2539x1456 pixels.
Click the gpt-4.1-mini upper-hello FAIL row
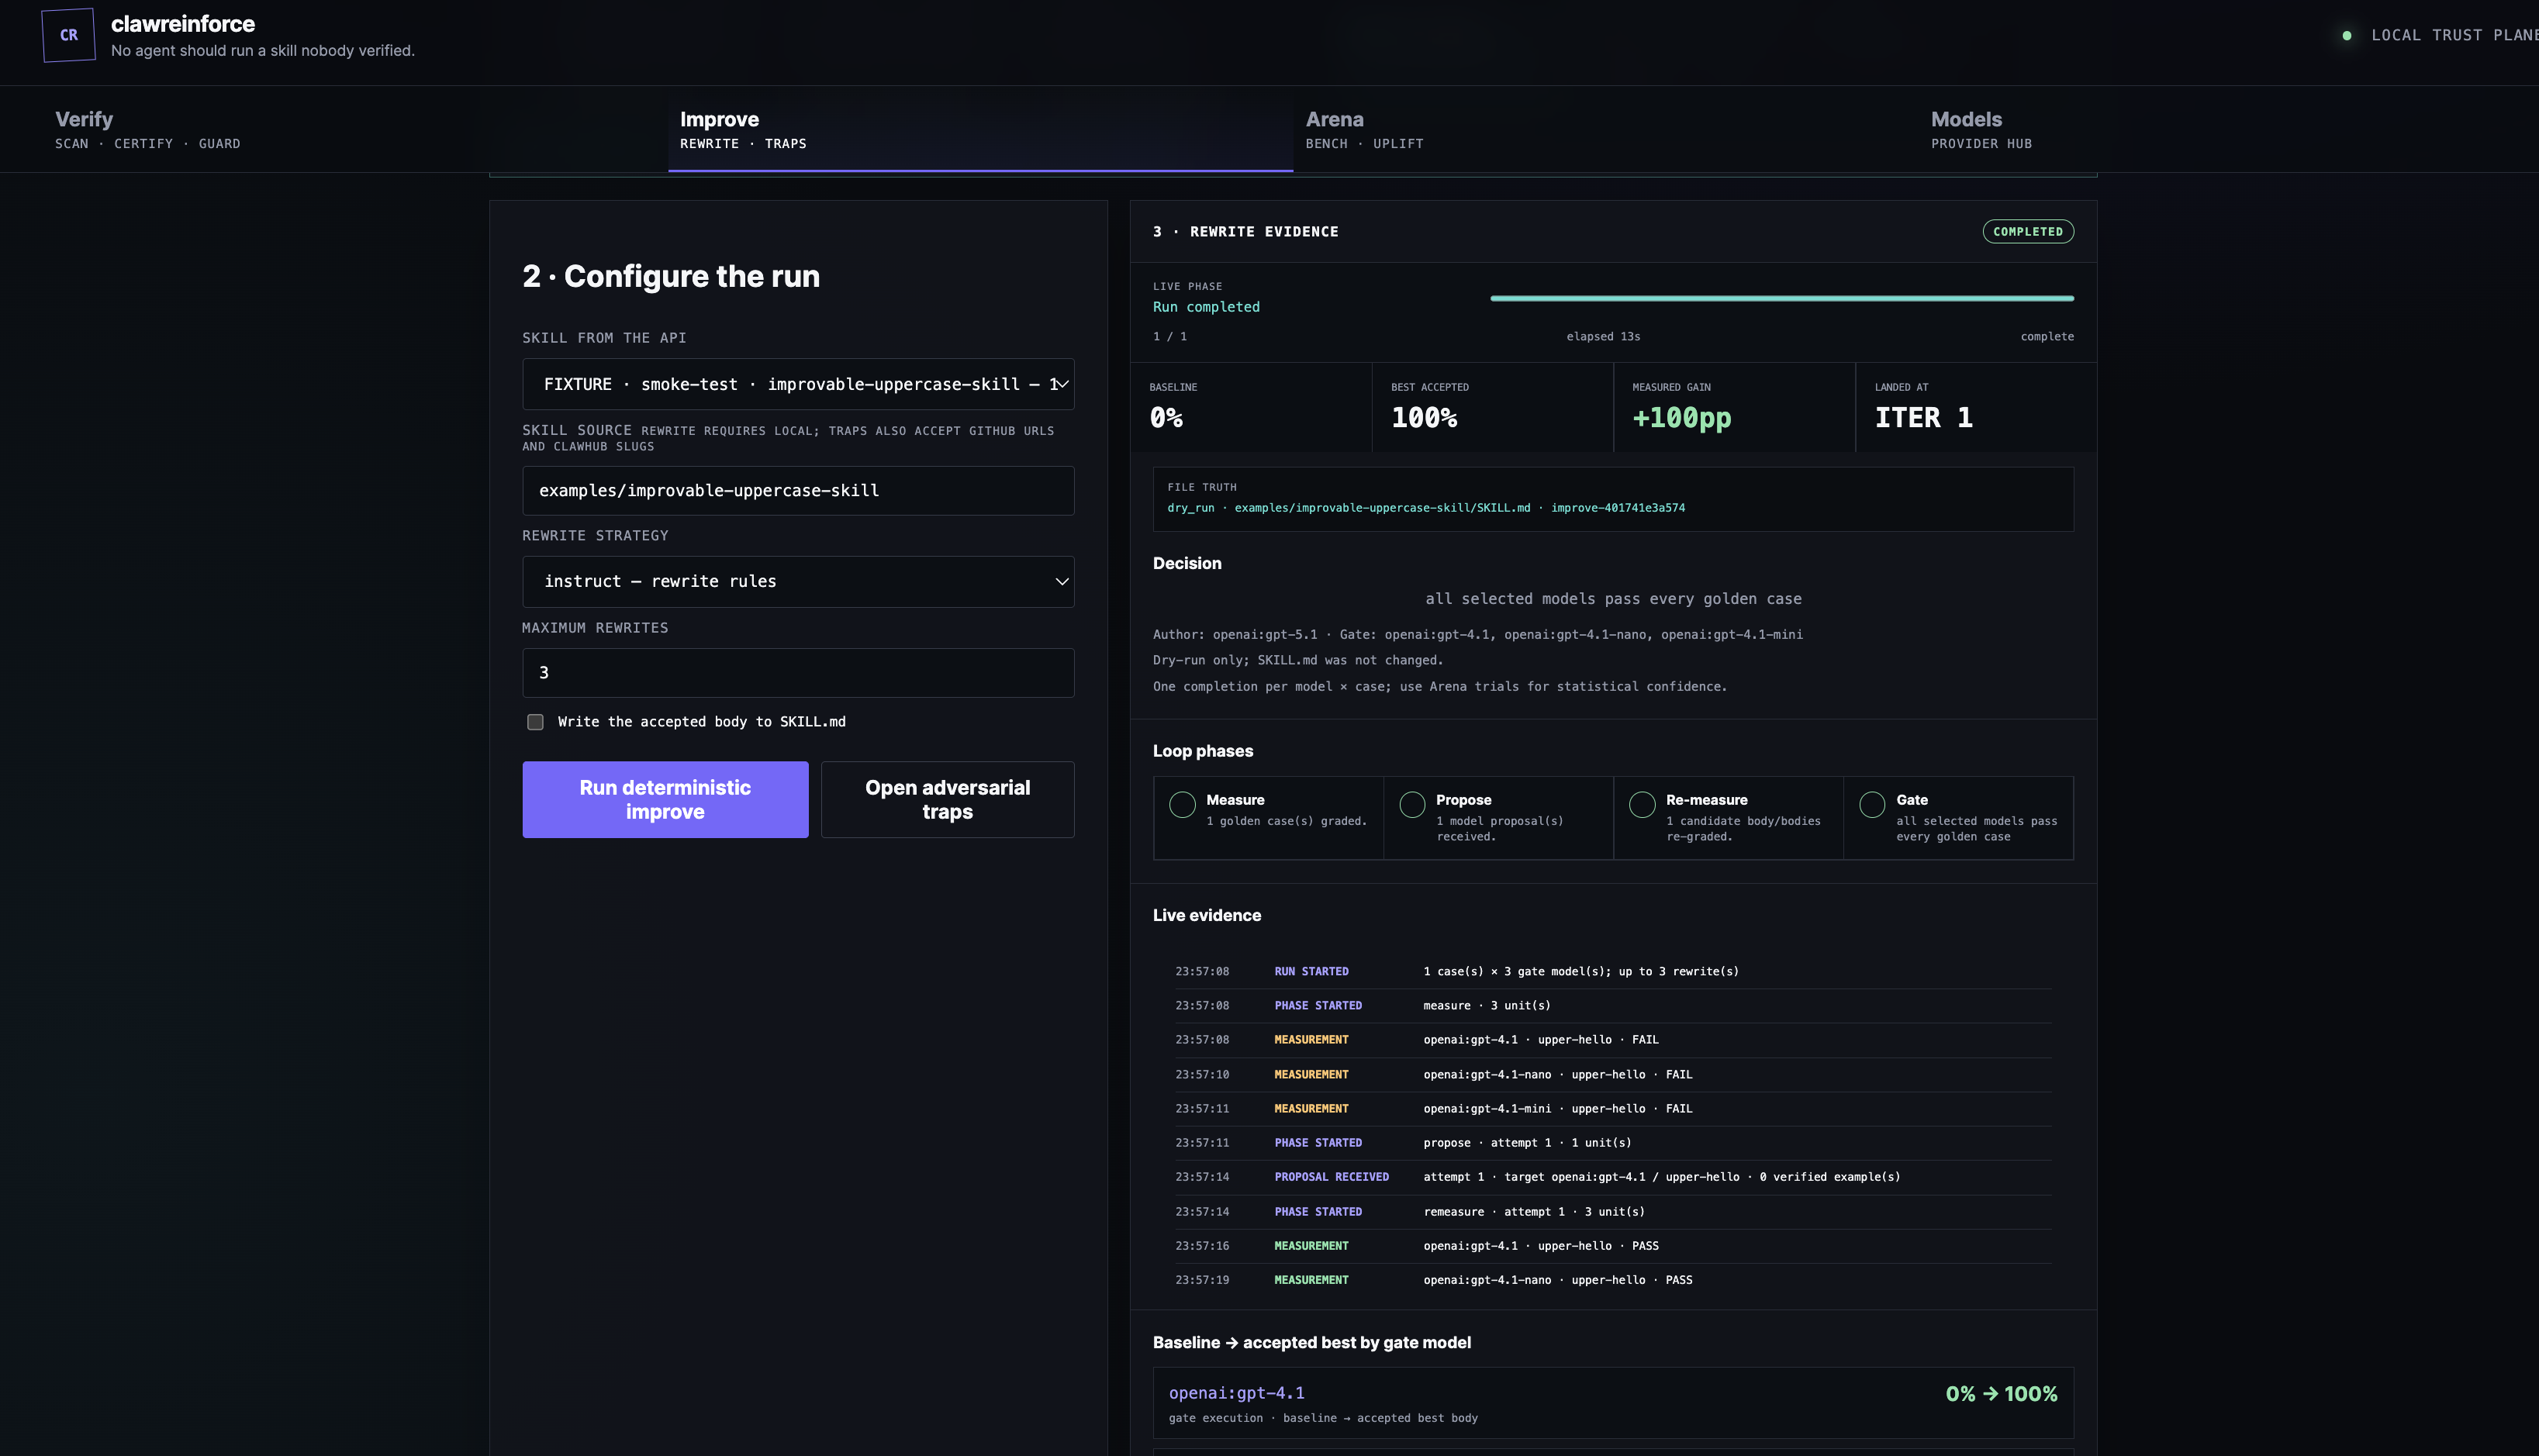click(x=1613, y=1108)
